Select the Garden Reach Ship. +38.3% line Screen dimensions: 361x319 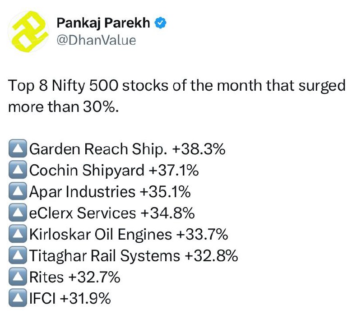(x=127, y=149)
